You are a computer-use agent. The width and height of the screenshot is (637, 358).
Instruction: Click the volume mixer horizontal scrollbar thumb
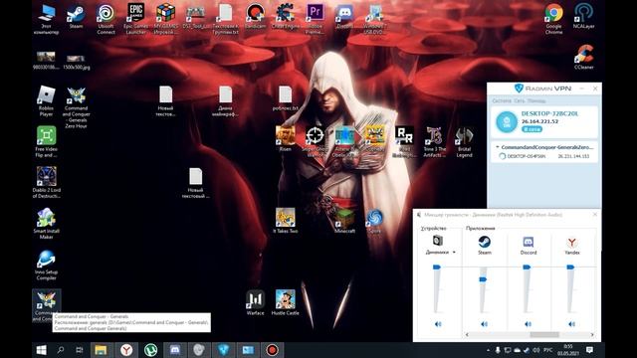[x=544, y=335]
